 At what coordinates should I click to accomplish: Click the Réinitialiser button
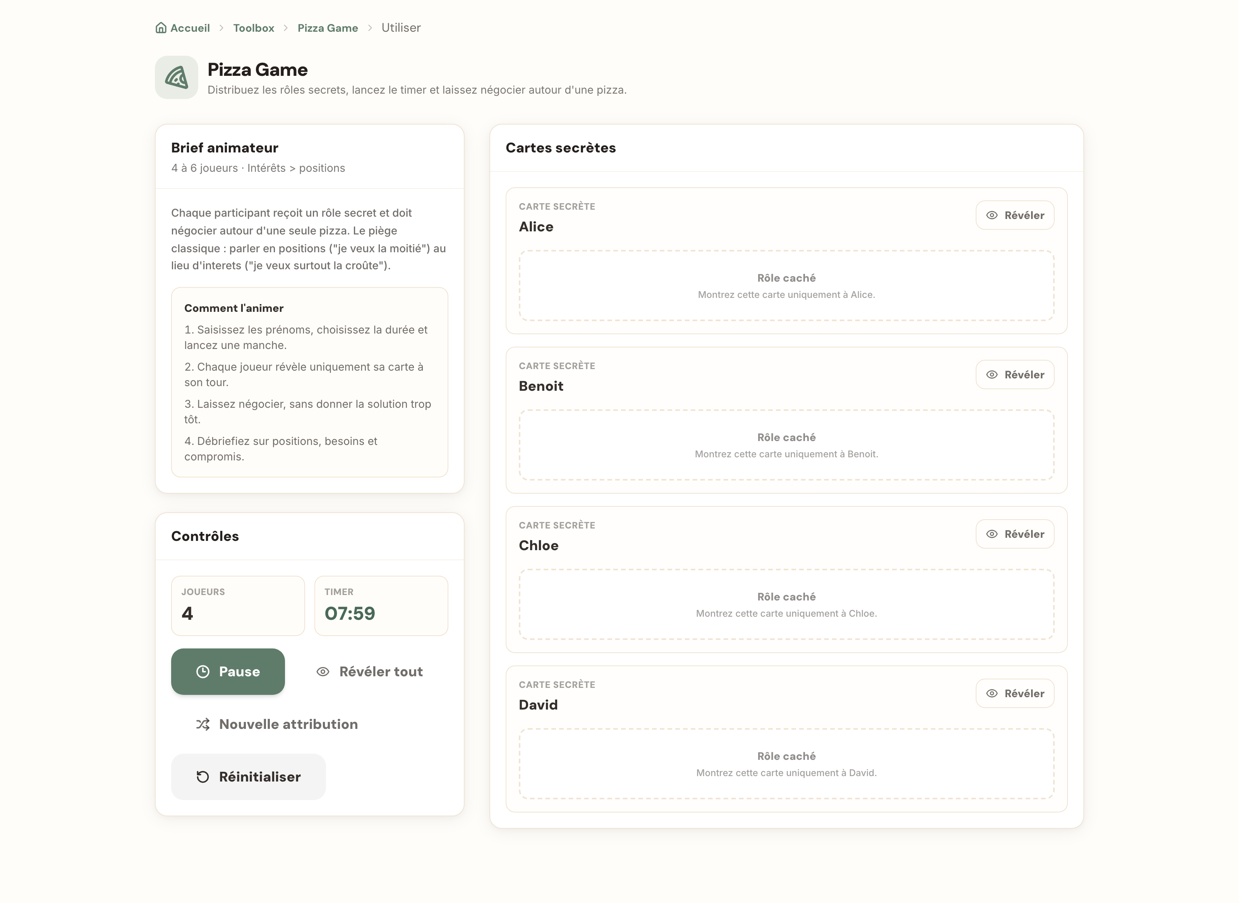pos(248,777)
